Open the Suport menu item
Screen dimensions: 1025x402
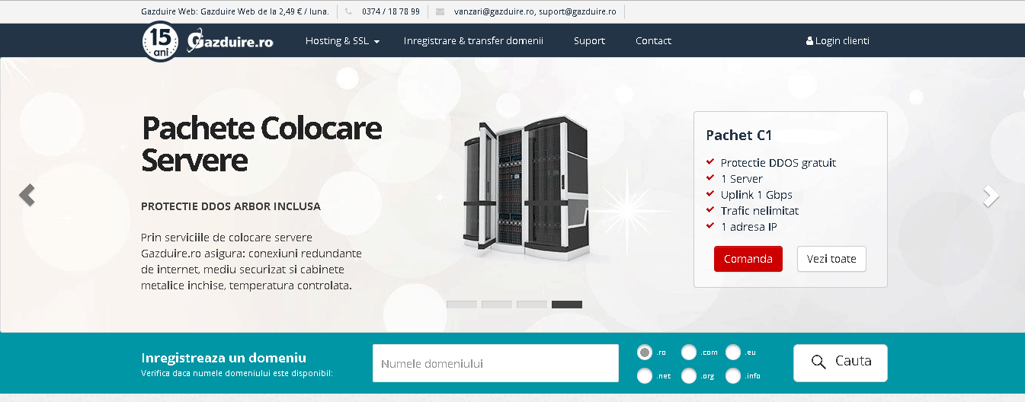589,41
